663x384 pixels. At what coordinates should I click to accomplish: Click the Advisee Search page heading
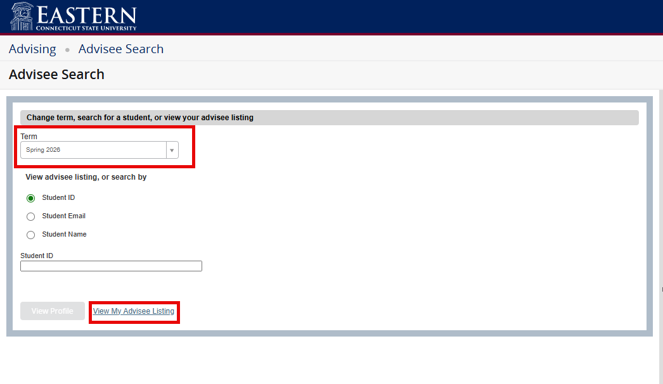(x=56, y=75)
